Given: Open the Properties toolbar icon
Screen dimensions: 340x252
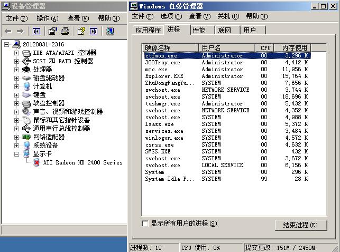Looking at the screenshot, I should 52,31.
